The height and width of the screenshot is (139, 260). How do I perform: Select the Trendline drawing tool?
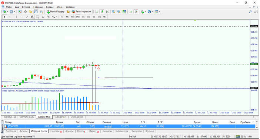coord(27,17)
